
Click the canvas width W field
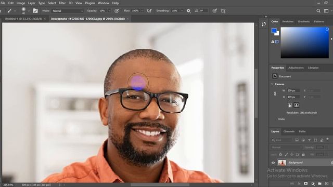293,90
